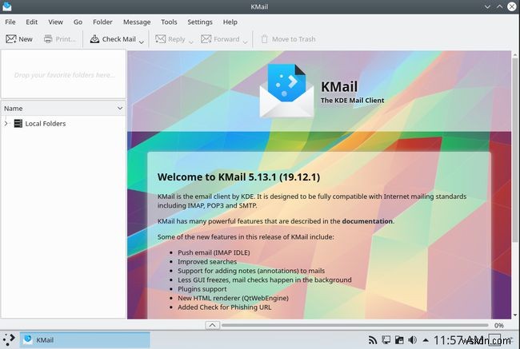This screenshot has height=349, width=520.
Task: Toggle the Name column sort chevron
Action: pos(120,109)
